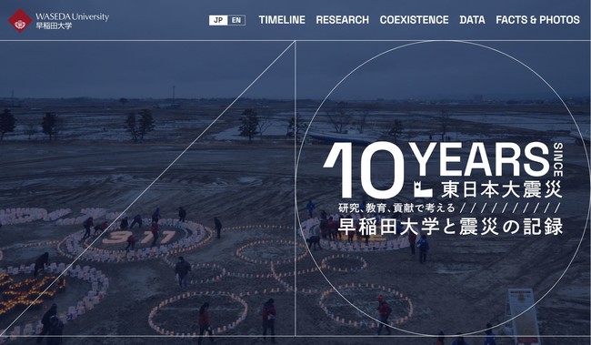Click the red Waseda University crest icon
This screenshot has height=345, width=591.
pos(20,20)
